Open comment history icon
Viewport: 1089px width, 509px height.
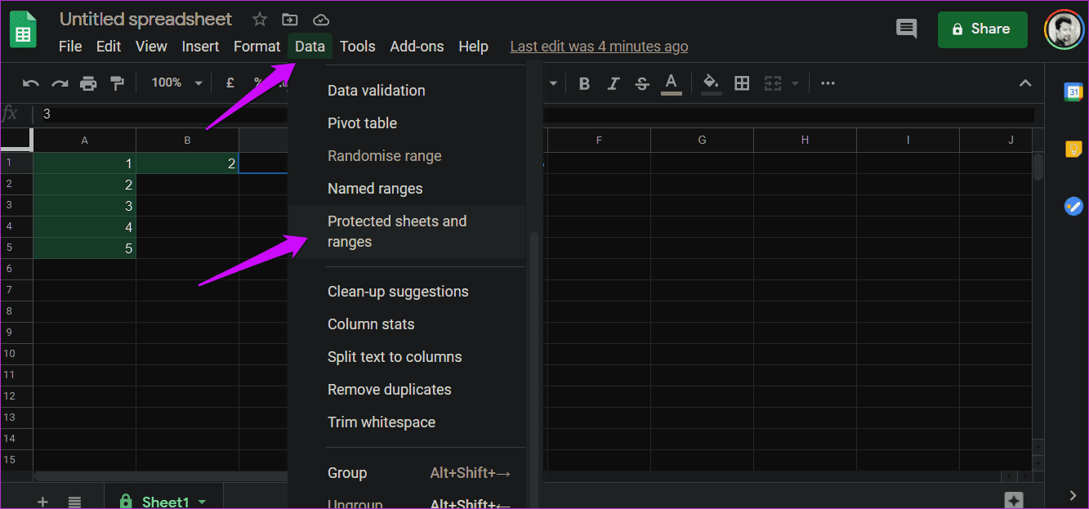point(907,29)
